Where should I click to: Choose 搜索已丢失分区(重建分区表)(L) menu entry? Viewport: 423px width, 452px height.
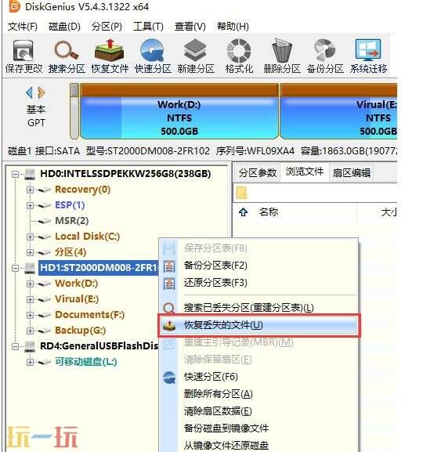[x=249, y=308]
